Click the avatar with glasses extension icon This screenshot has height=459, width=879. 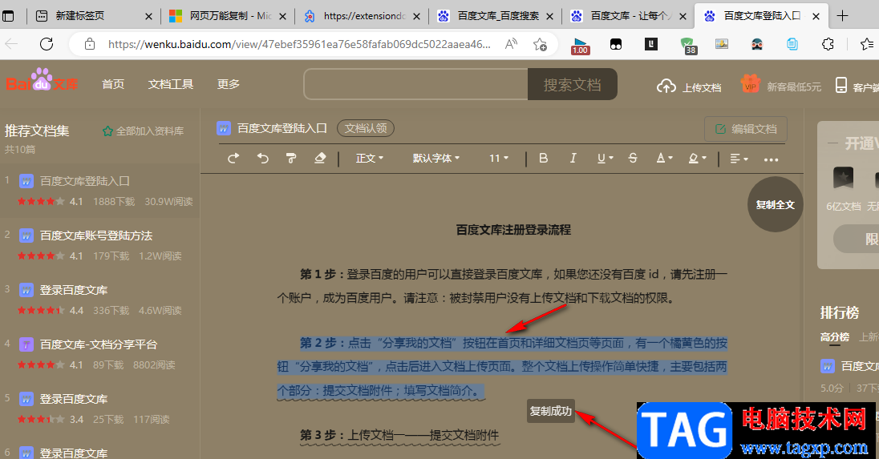(757, 44)
